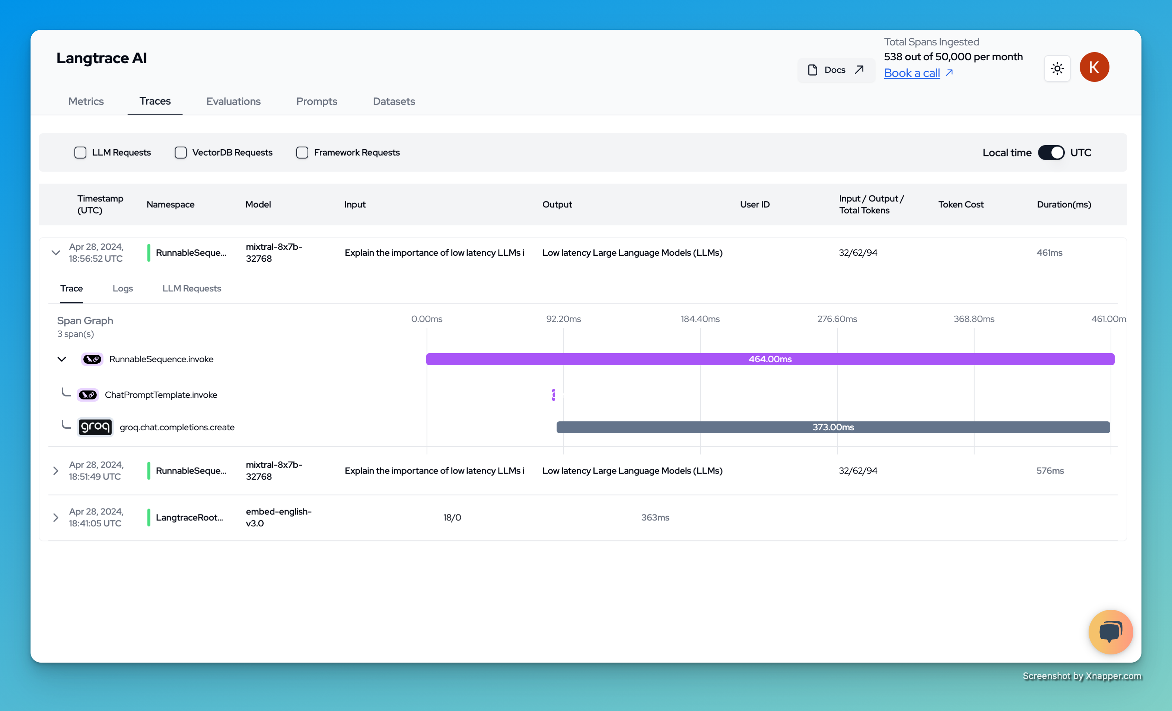
Task: Follow the Book a call link
Action: click(911, 73)
